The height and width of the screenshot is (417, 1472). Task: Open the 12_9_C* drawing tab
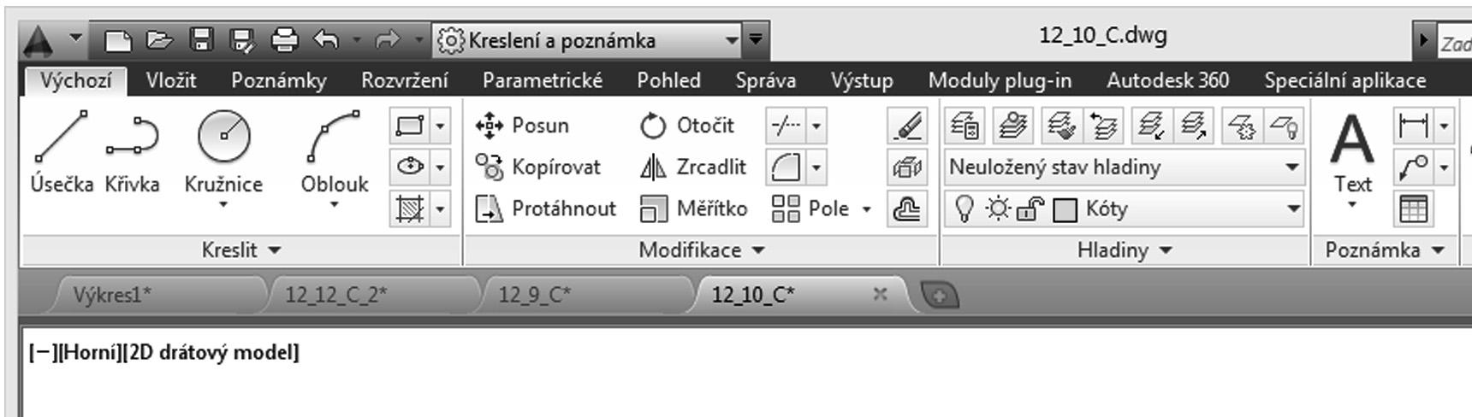[536, 295]
